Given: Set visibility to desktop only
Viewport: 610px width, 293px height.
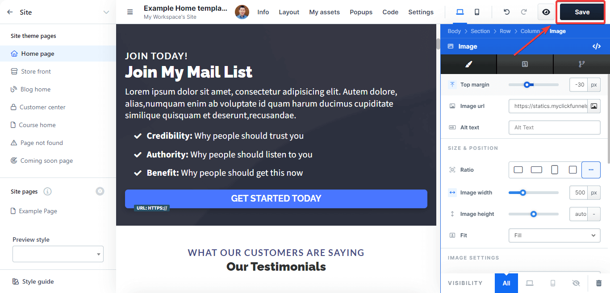Looking at the screenshot, I should [530, 283].
